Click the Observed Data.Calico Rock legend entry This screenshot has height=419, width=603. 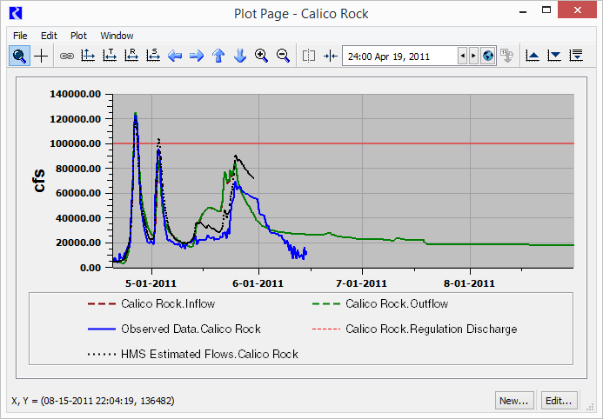click(x=174, y=329)
